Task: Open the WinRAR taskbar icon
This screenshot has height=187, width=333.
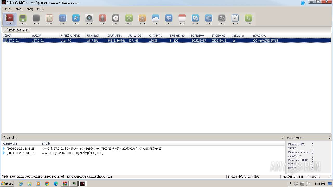Action: 65,184
